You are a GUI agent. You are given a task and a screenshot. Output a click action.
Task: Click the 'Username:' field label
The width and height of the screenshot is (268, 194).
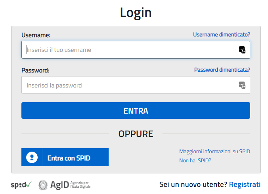point(36,35)
